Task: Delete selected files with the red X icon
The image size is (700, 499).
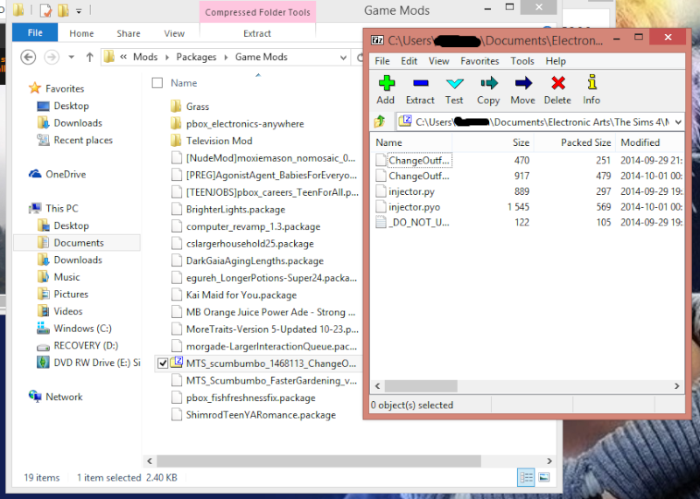Action: coord(557,90)
